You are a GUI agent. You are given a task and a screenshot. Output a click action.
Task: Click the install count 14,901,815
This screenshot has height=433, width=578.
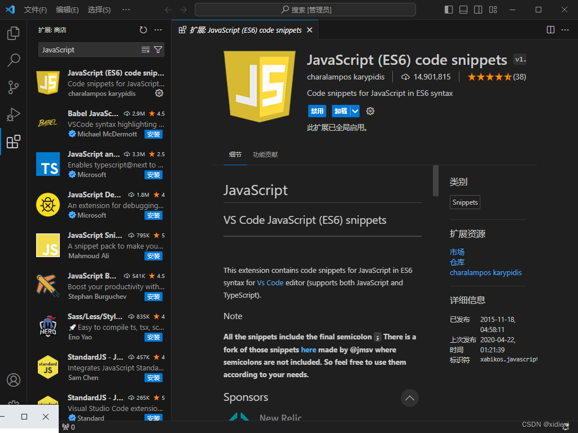pyautogui.click(x=426, y=77)
